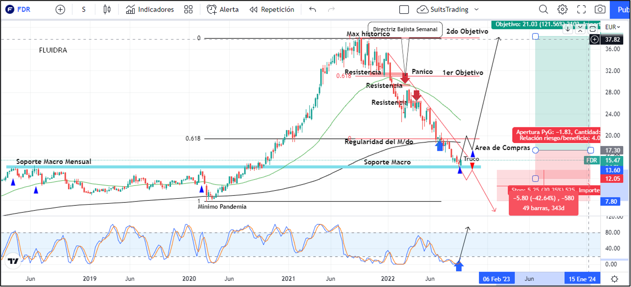Enter fullscreen mode

click(x=581, y=9)
